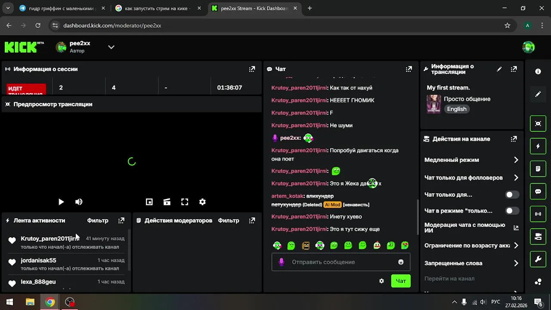Open the preview player settings gear
Image resolution: width=551 pixels, height=310 pixels.
click(202, 202)
